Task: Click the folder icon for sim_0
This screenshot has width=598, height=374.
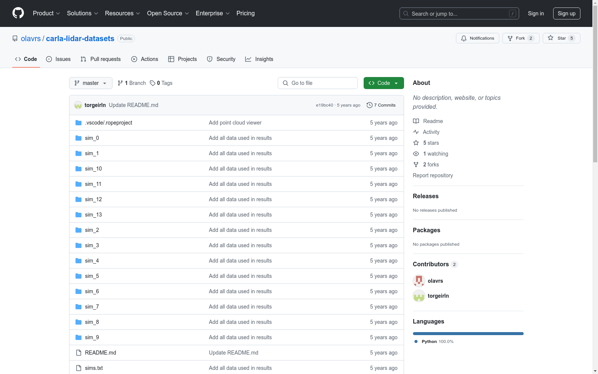Action: point(78,138)
